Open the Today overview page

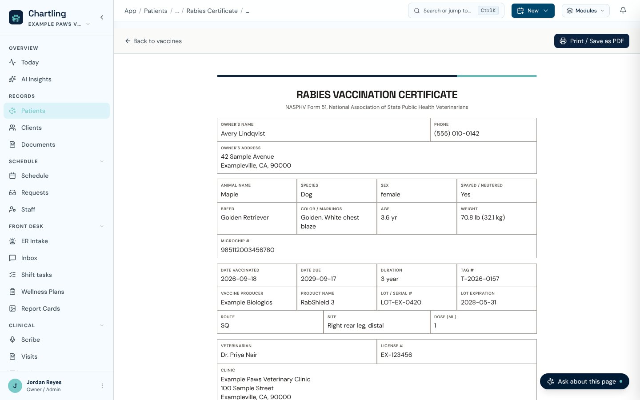56,62
